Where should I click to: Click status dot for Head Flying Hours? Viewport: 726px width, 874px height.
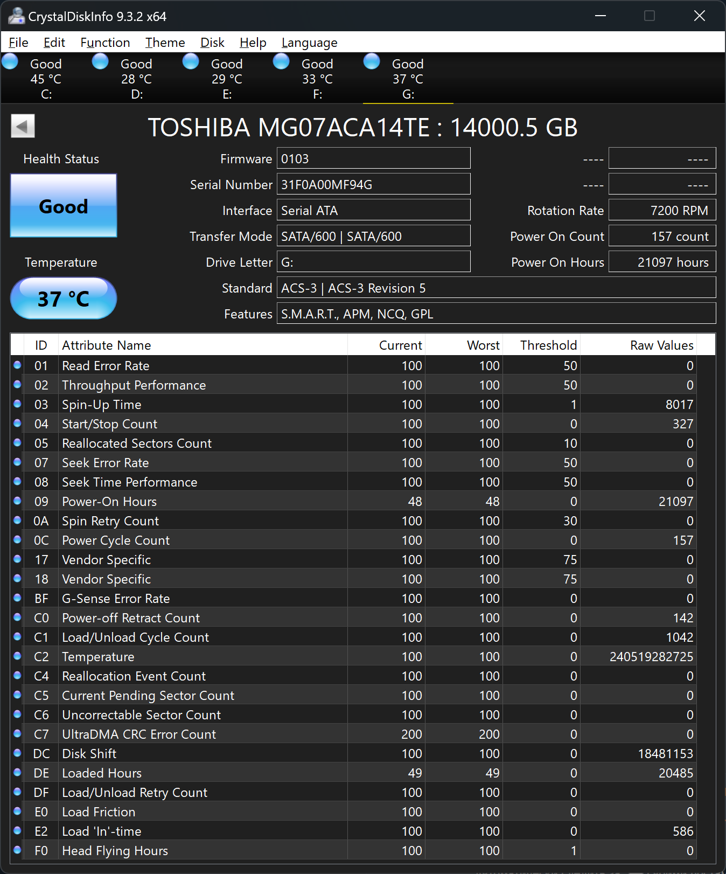coord(17,850)
